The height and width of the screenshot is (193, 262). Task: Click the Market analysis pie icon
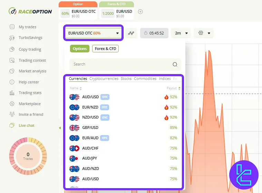click(12, 71)
